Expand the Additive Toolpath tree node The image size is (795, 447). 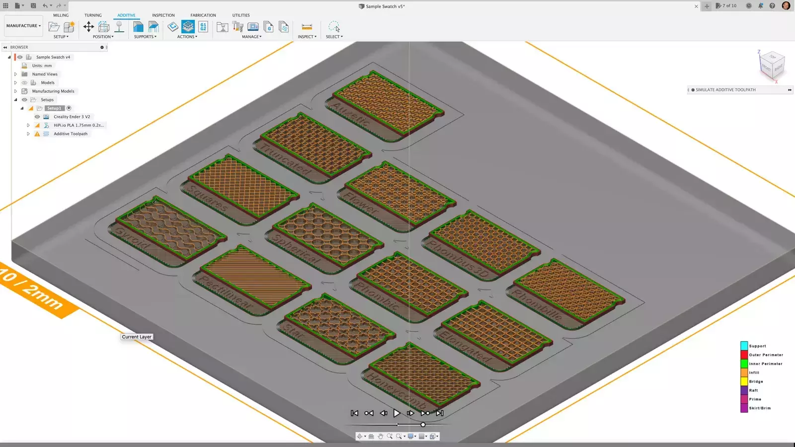[x=28, y=134]
